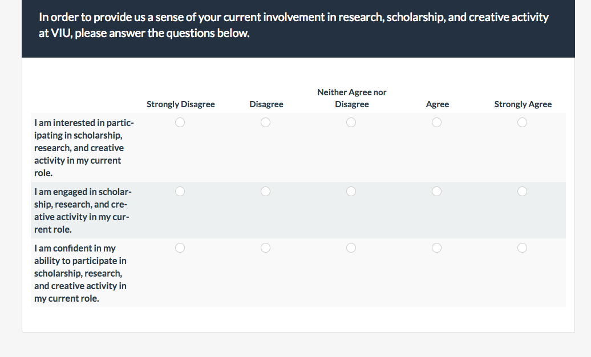Click the Strongly Disagree column header
This screenshot has height=357, width=591.
[x=180, y=104]
